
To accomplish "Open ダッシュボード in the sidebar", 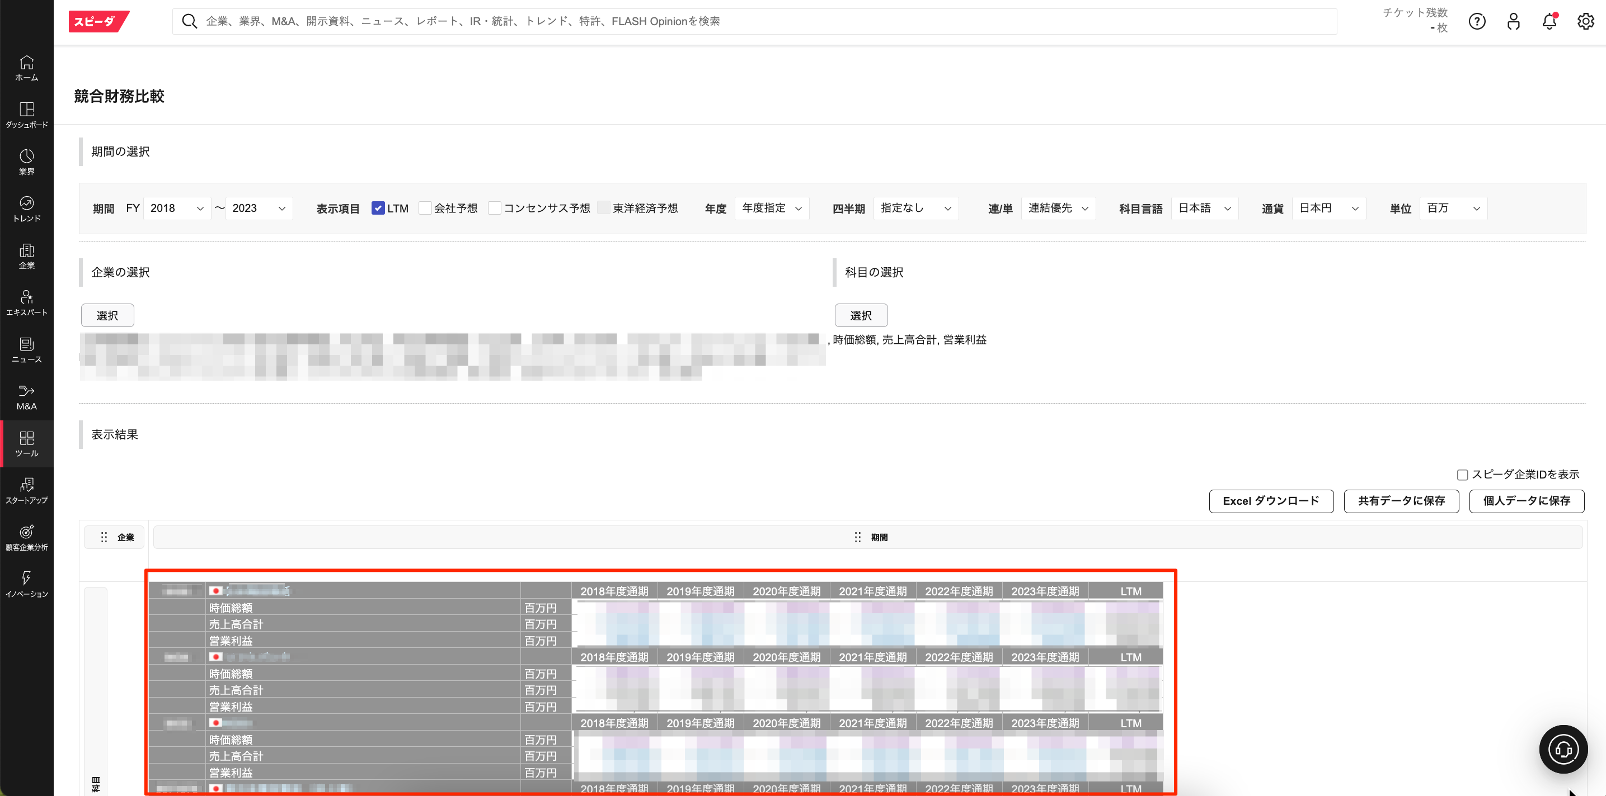I will click(x=27, y=115).
